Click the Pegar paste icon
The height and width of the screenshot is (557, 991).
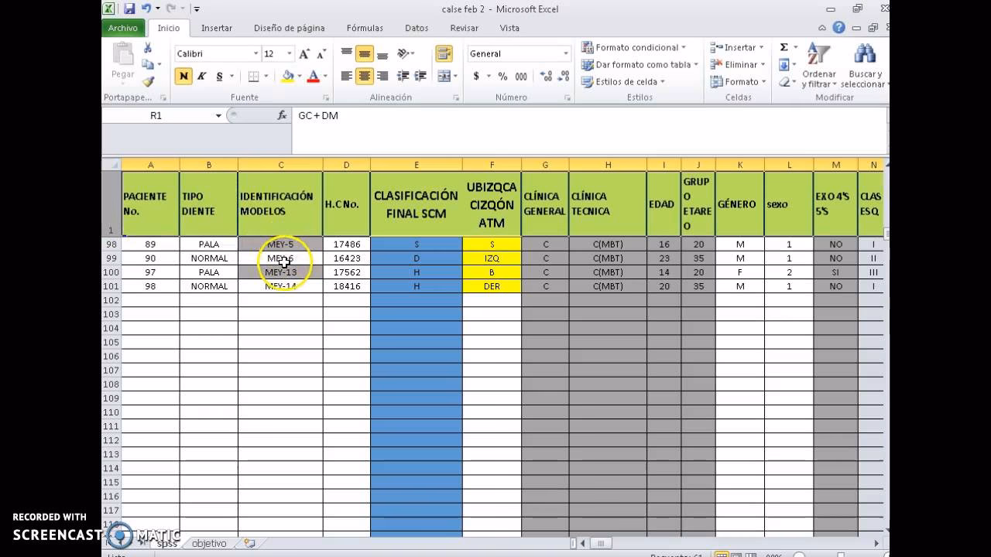pyautogui.click(x=122, y=54)
